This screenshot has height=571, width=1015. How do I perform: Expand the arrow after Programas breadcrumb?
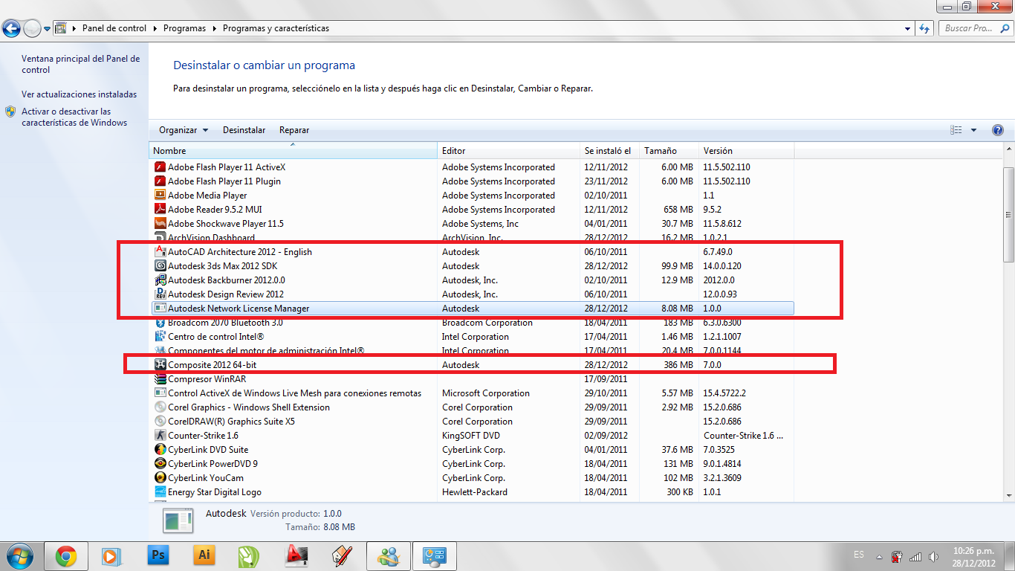pyautogui.click(x=214, y=28)
